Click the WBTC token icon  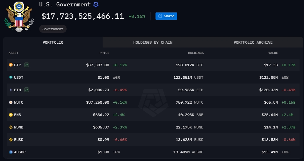(11, 102)
